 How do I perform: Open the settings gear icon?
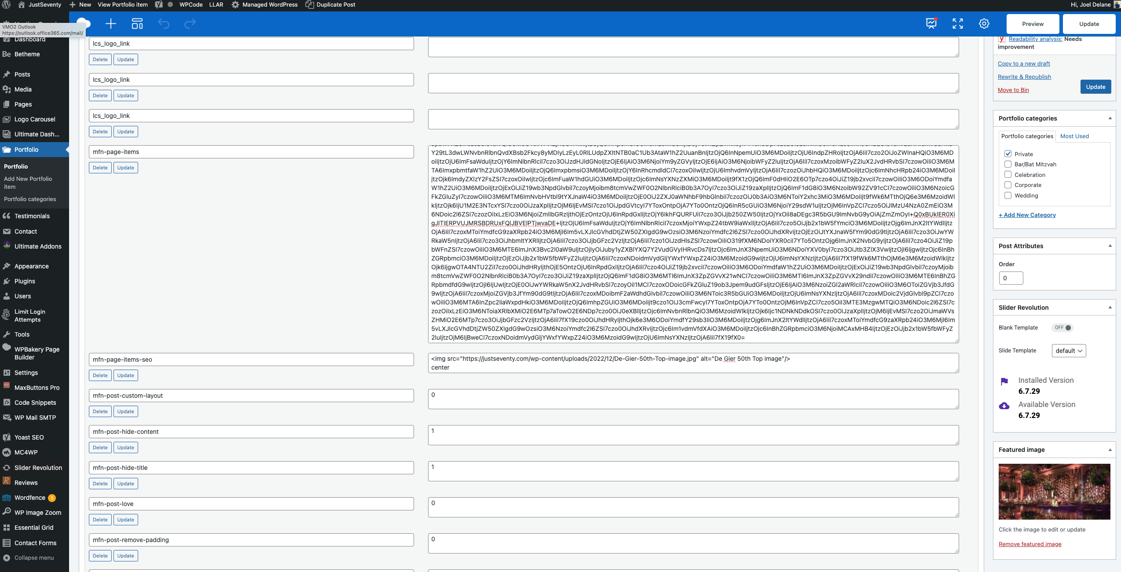[x=984, y=24]
